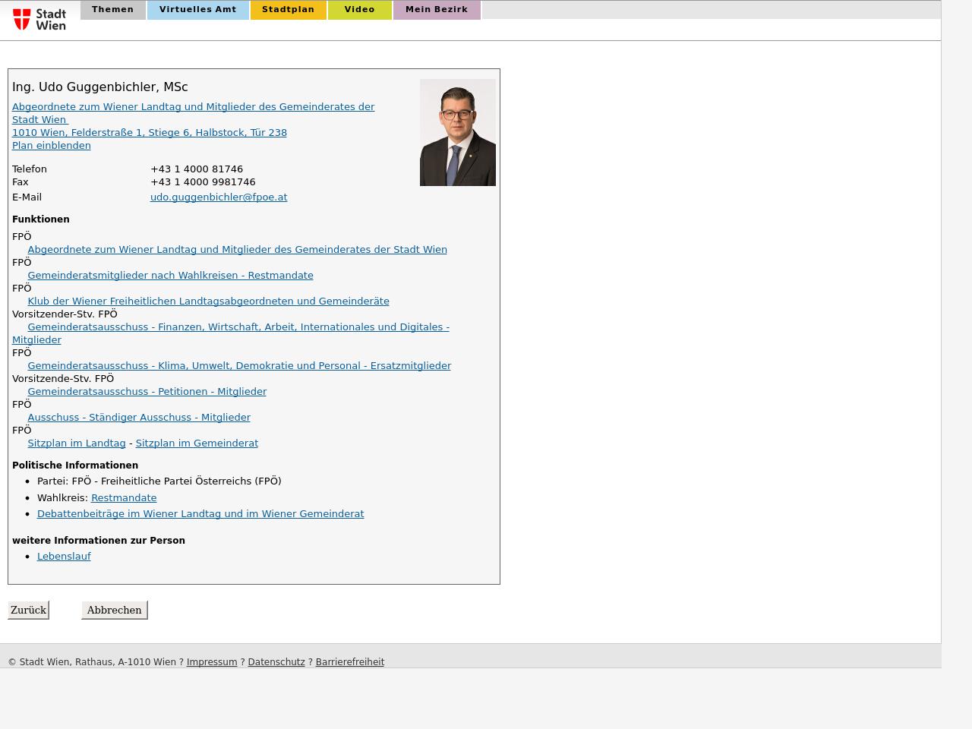Click Udo Guggenbichler's portrait photo

[x=457, y=132]
